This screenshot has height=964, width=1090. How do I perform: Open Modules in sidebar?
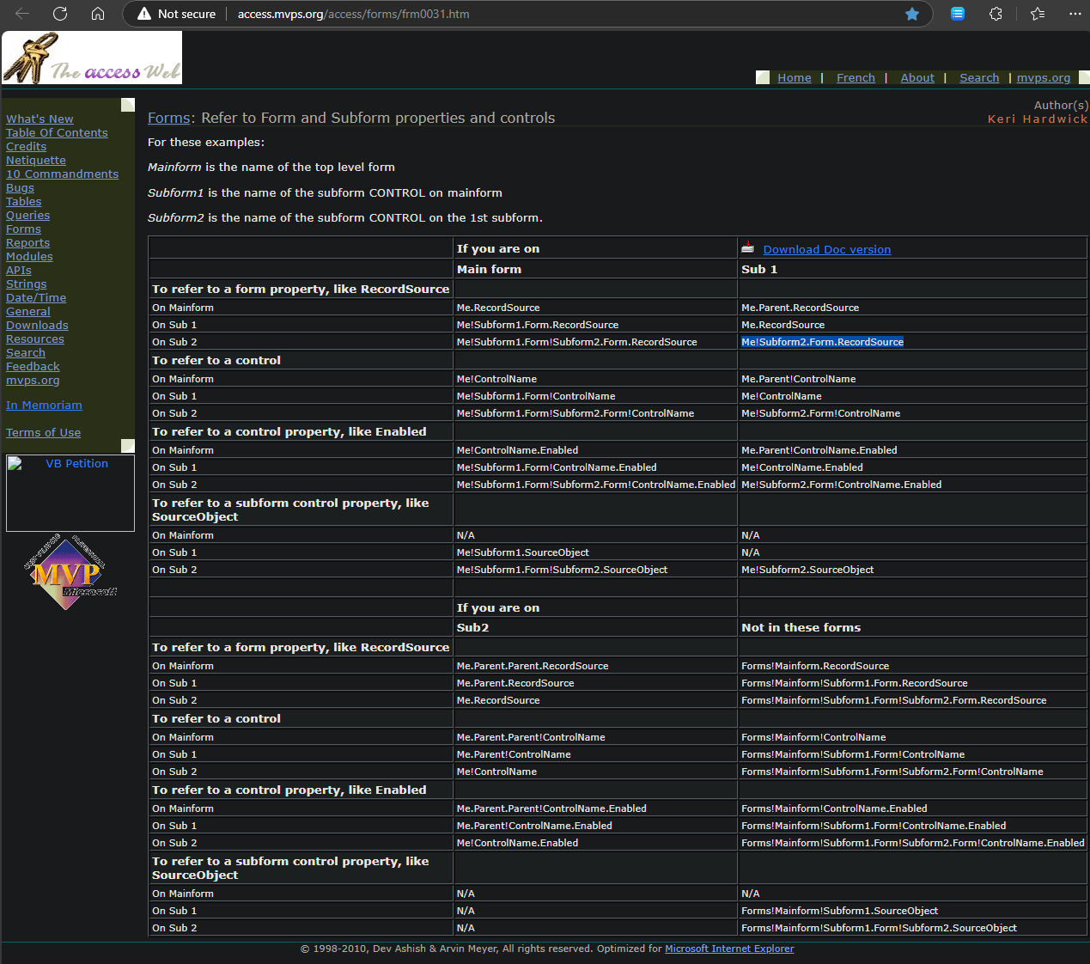[29, 256]
